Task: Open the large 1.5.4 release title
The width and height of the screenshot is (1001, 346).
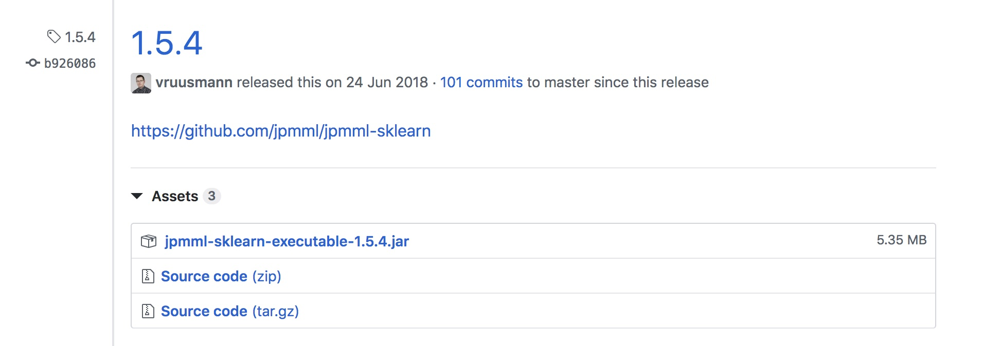Action: point(167,43)
